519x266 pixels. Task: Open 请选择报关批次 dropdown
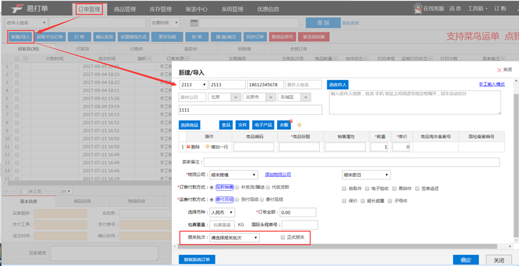[x=235, y=238]
